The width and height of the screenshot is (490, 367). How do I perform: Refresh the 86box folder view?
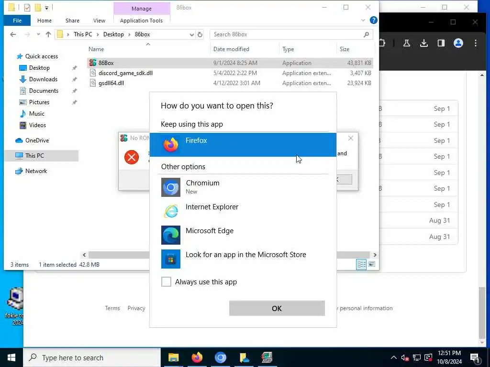click(200, 34)
